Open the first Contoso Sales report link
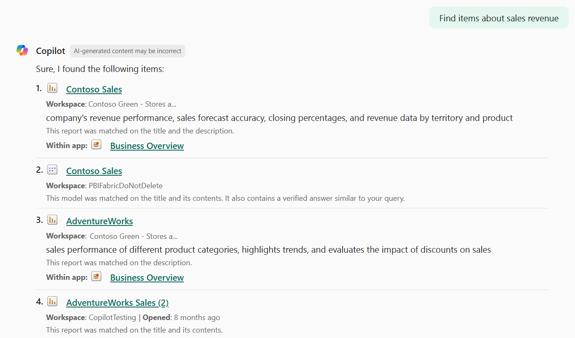The width and height of the screenshot is (575, 338). (94, 89)
